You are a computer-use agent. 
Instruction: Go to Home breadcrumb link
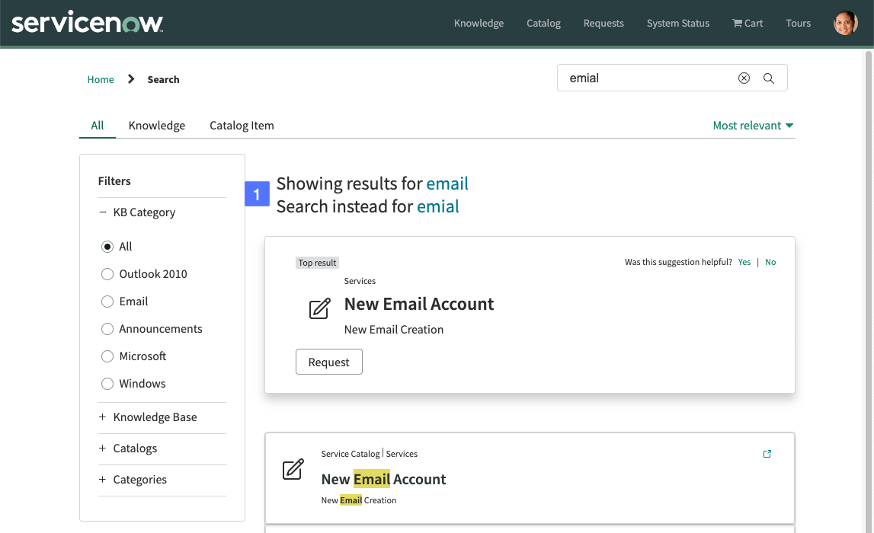coord(101,80)
